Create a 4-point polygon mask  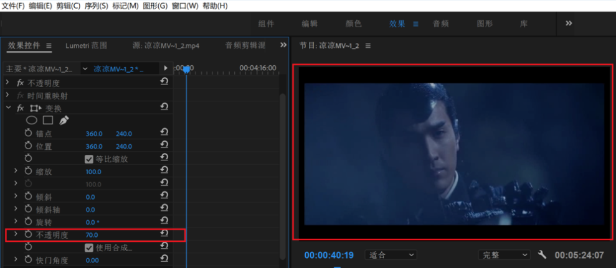point(47,120)
